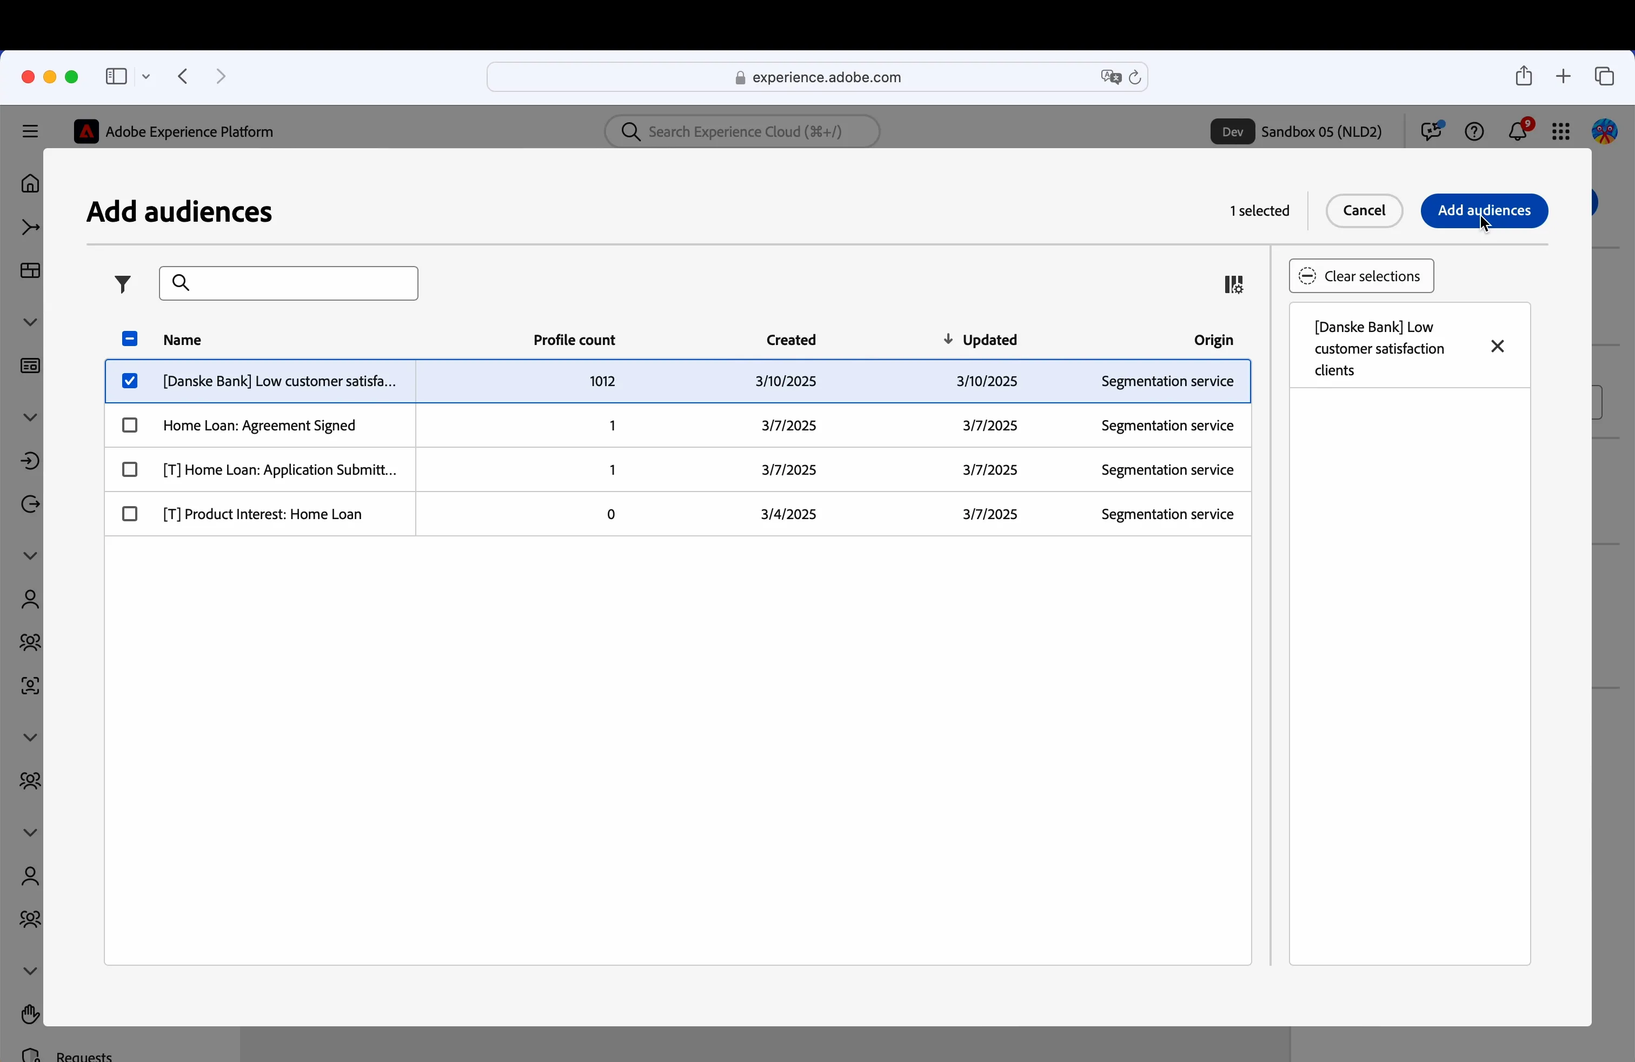This screenshot has width=1635, height=1062.
Task: Click the Safari sidebar toggle icon
Action: coord(116,76)
